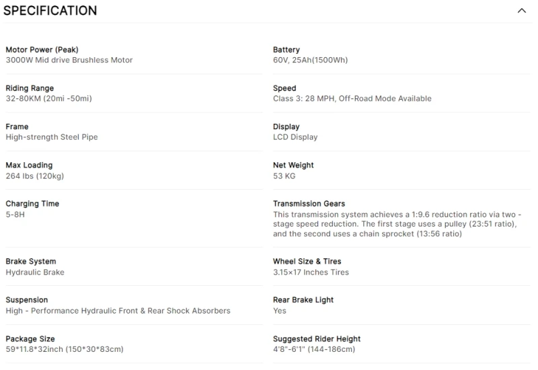Screen dimensions: 538x370
Task: Click the Battery label
Action: point(286,49)
